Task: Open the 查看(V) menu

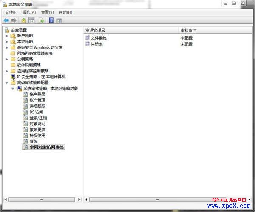Action: coord(47,12)
